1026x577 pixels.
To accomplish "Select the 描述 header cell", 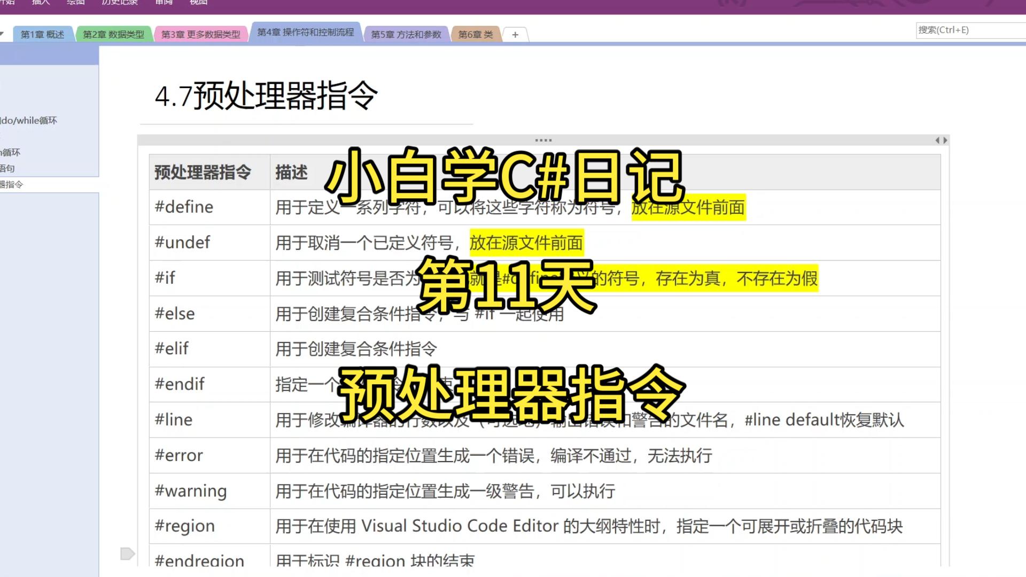I will click(x=605, y=172).
